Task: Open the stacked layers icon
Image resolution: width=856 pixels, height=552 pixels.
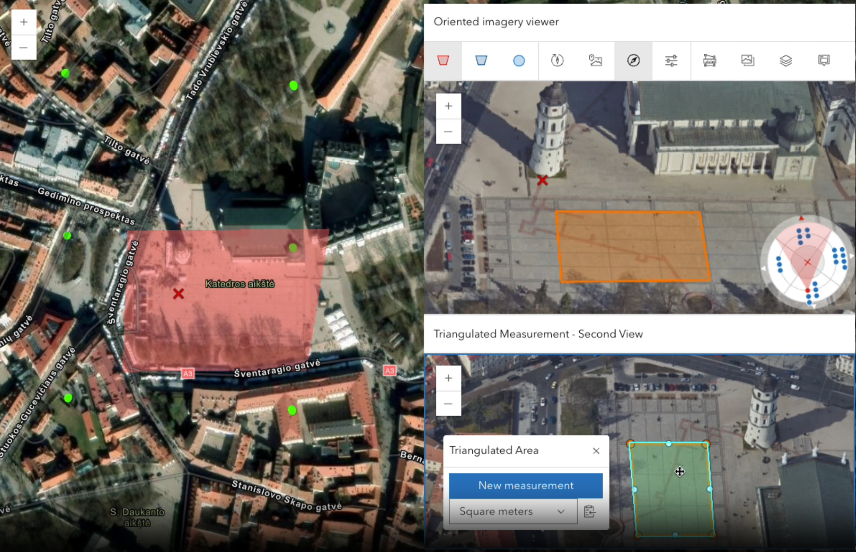Action: click(785, 61)
